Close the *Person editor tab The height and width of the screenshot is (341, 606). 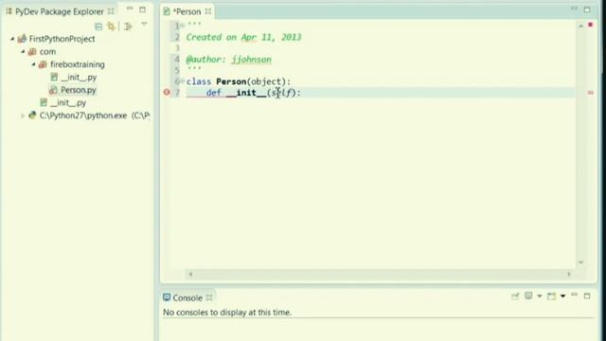click(208, 11)
